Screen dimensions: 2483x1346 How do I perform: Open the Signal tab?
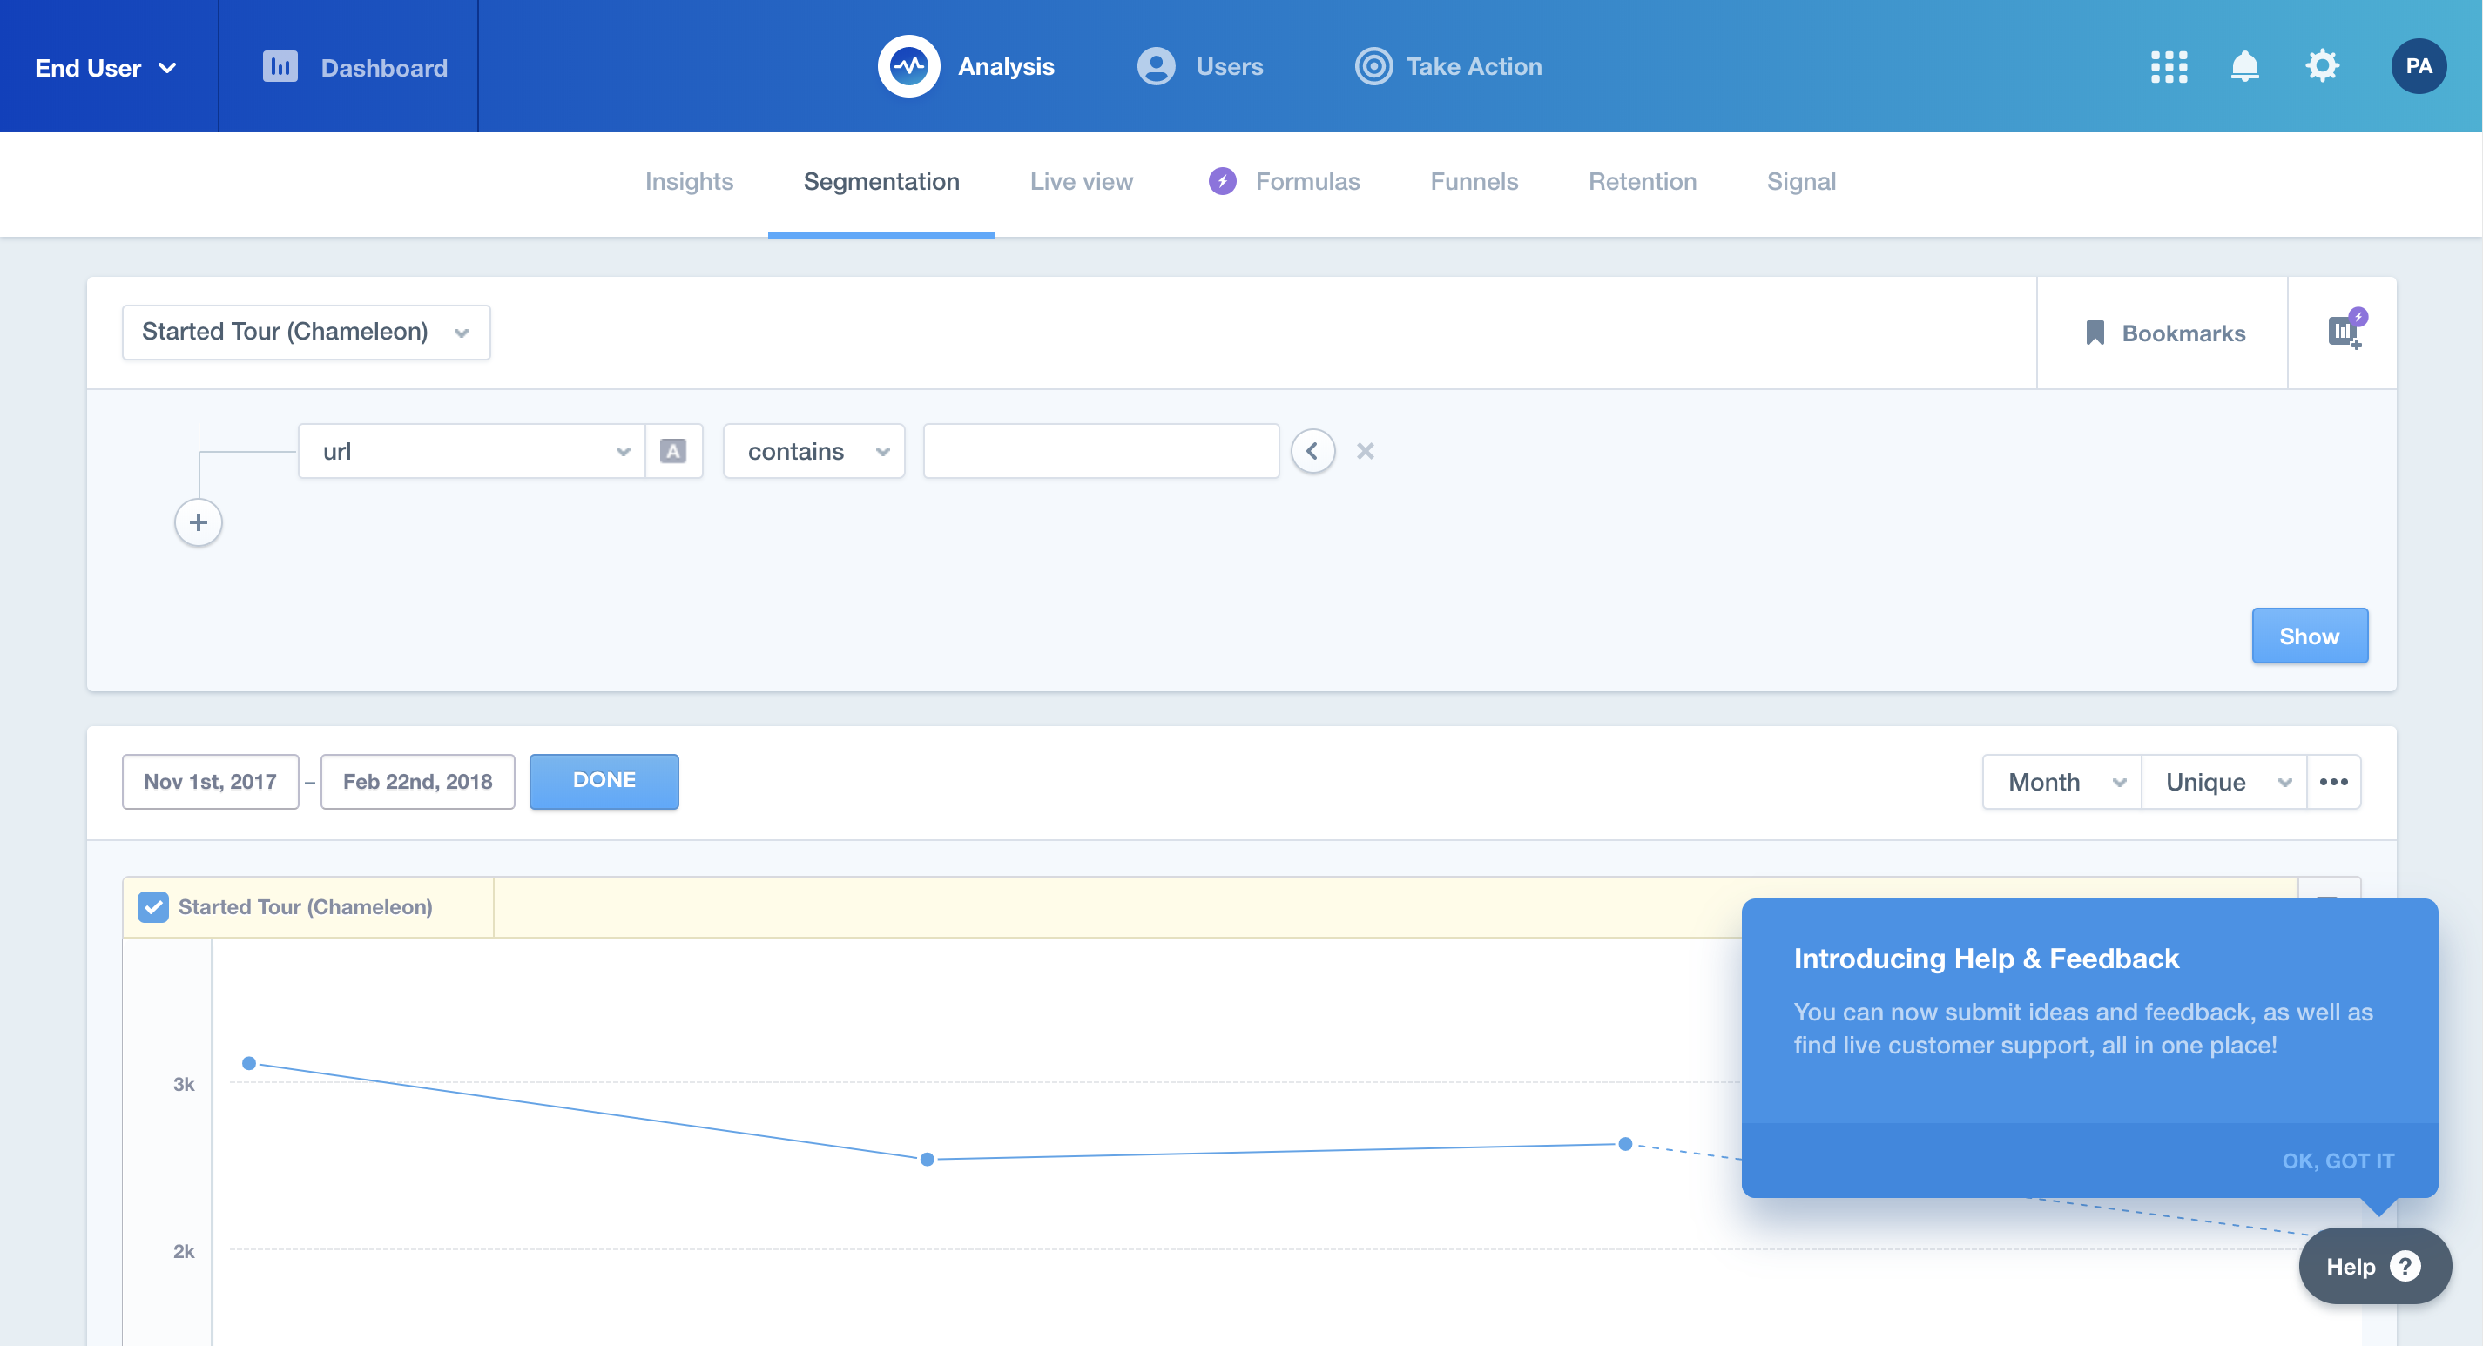[1800, 181]
